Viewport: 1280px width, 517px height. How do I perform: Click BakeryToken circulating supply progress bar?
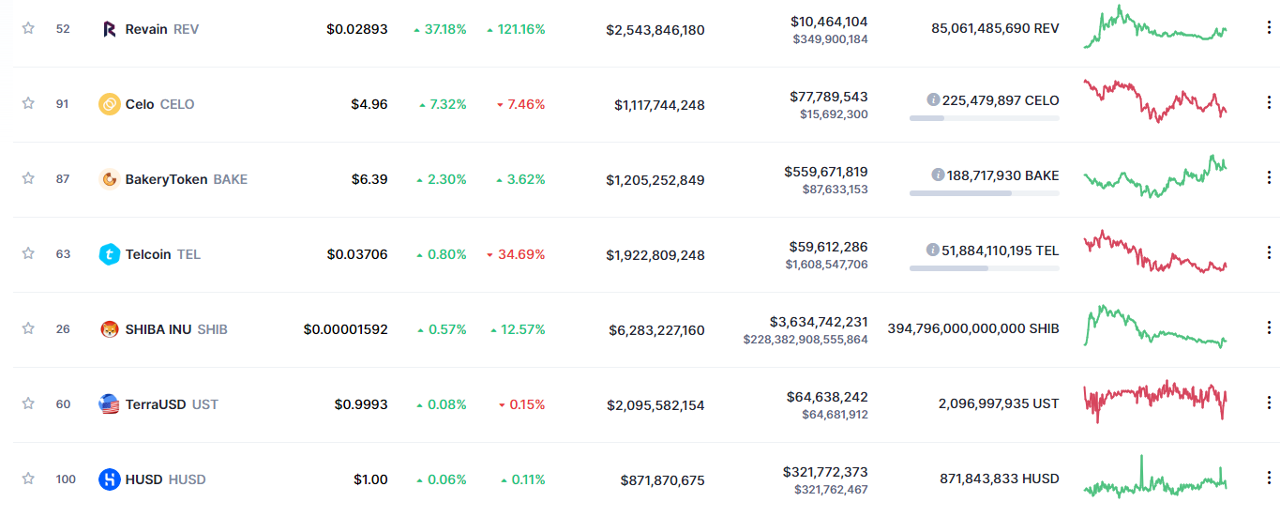[x=984, y=193]
